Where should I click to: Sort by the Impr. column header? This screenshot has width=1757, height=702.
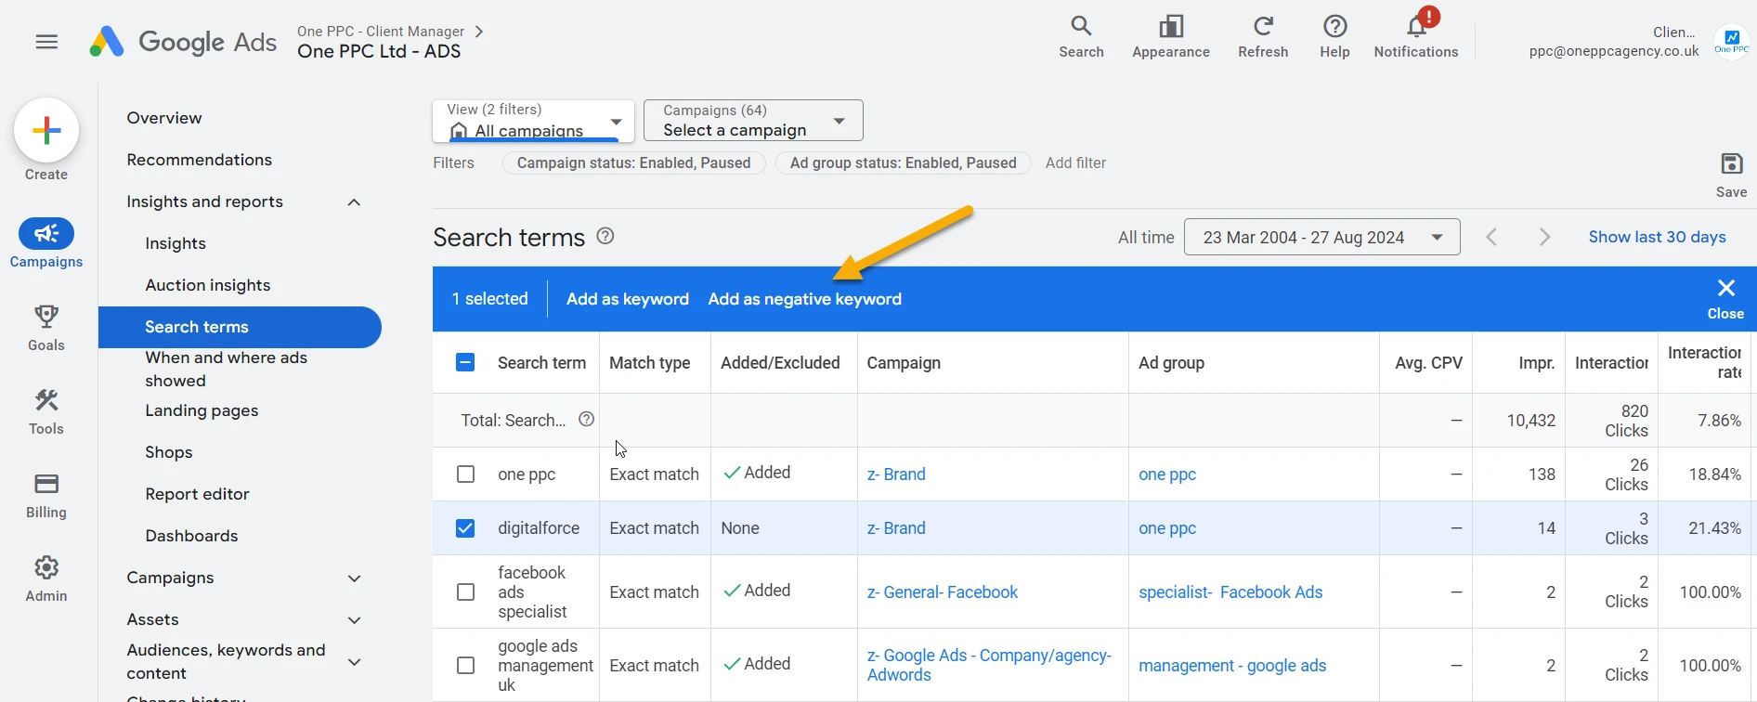pos(1536,363)
